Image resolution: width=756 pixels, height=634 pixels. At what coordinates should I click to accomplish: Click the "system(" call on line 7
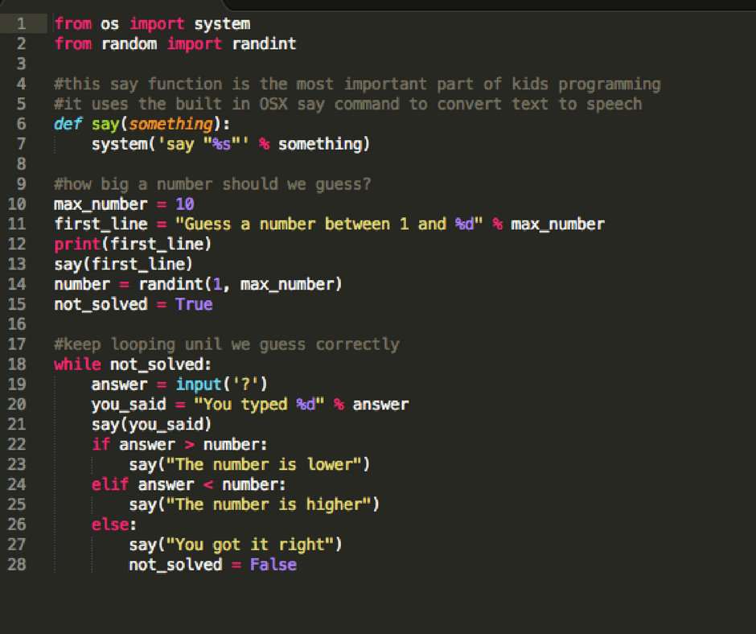tap(124, 144)
